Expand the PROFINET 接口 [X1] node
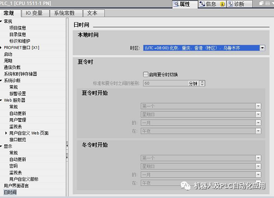The image size is (274, 198). (1, 48)
